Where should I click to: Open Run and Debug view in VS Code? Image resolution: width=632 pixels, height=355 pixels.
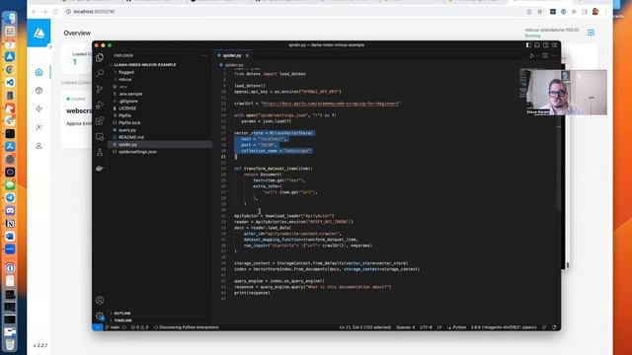click(100, 106)
